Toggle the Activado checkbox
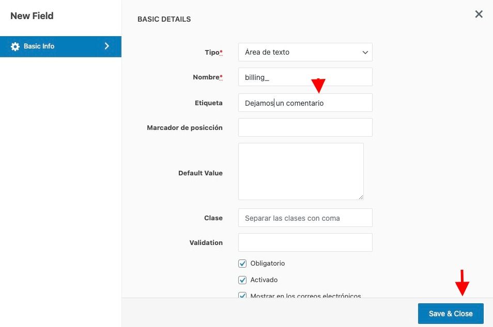 point(242,280)
